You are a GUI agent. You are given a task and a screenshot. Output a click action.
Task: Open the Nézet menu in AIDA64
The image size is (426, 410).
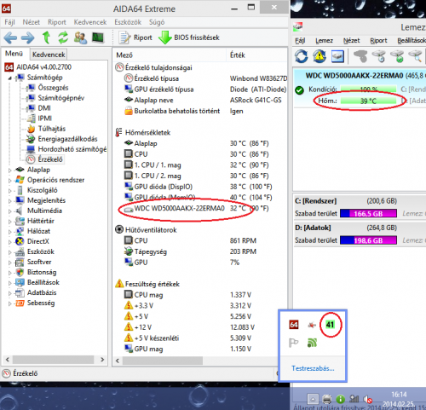pyautogui.click(x=32, y=22)
